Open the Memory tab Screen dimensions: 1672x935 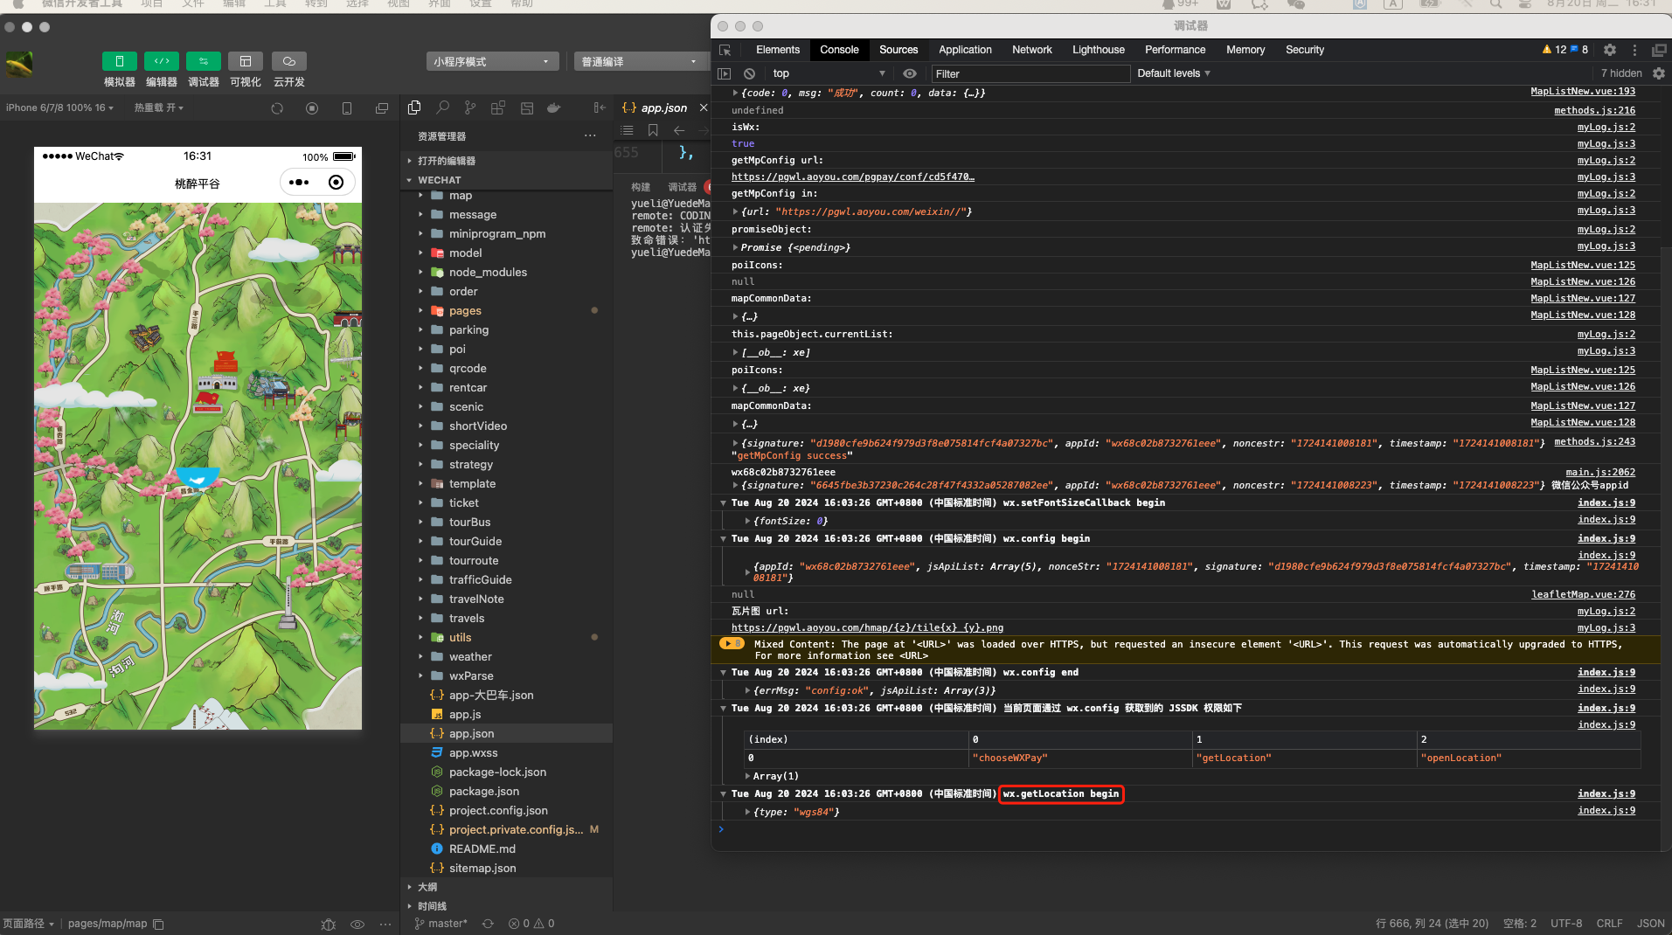[x=1245, y=50]
